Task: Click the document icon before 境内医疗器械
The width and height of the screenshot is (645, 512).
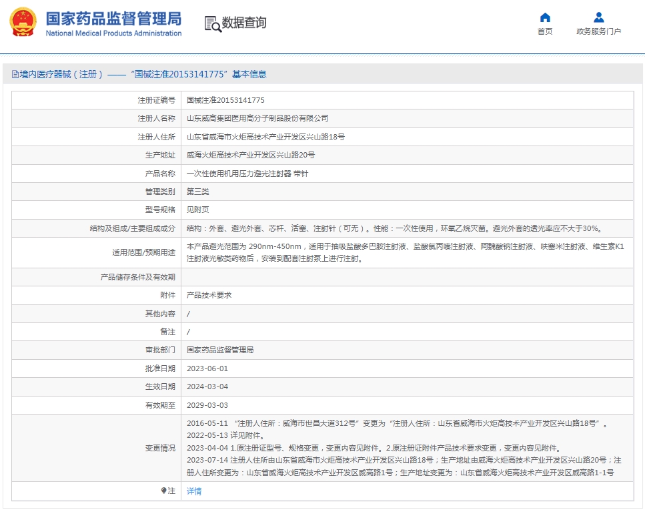Action: point(15,75)
